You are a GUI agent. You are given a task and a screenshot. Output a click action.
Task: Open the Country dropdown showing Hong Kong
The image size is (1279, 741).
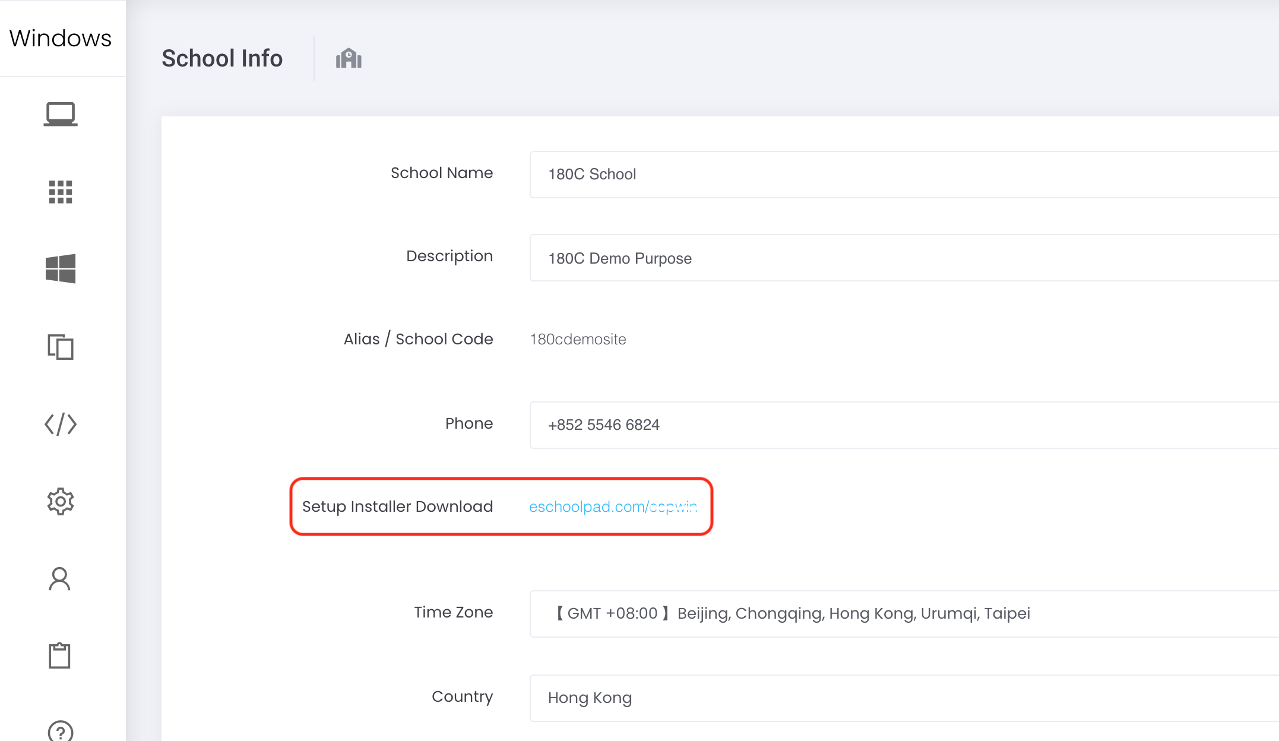(x=903, y=698)
